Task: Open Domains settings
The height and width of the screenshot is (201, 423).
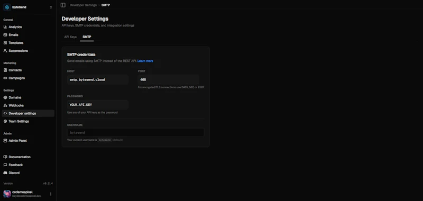Action: pos(28,97)
